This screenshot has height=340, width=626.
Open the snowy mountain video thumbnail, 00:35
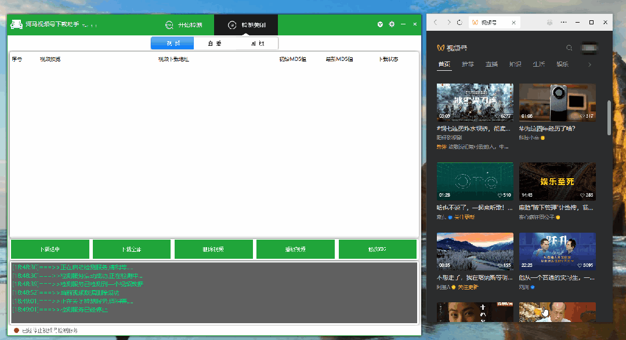click(475, 251)
